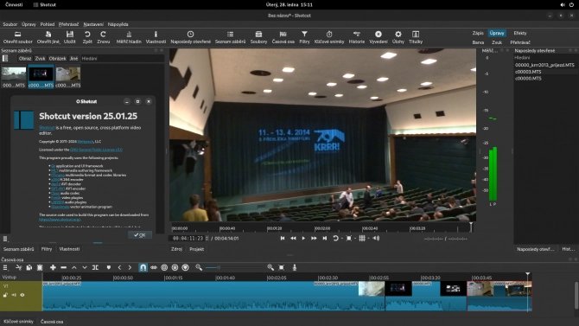The width and height of the screenshot is (579, 326).
Task: Open the Nastavení menu
Action: (x=93, y=24)
